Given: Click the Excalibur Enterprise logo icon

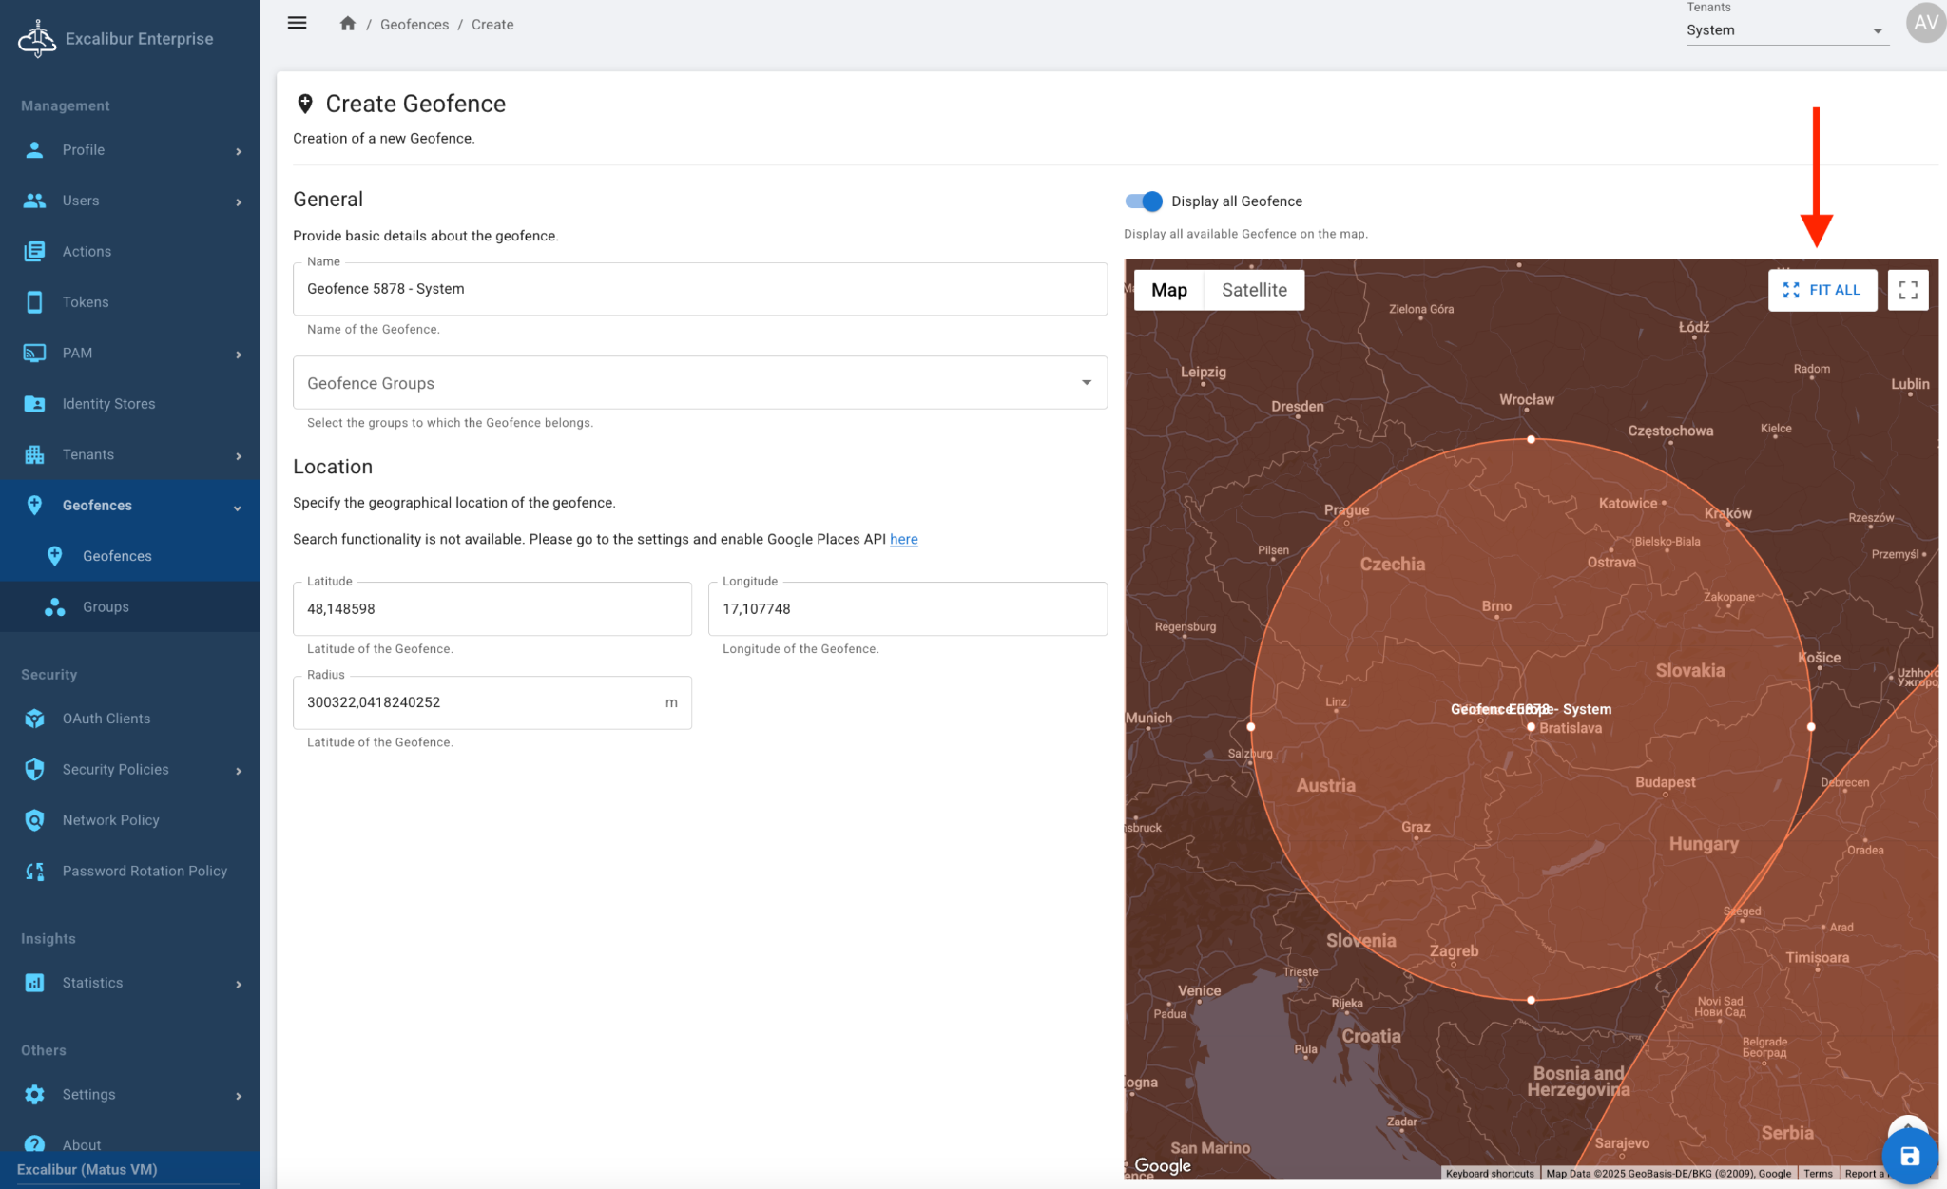Looking at the screenshot, I should click(x=37, y=39).
